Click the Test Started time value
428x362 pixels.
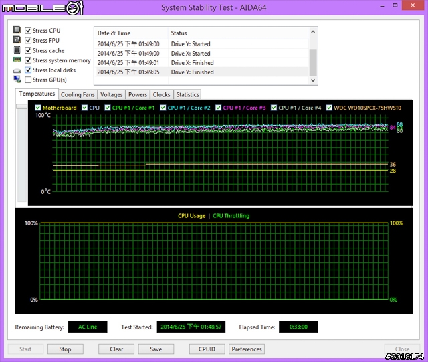coord(191,327)
